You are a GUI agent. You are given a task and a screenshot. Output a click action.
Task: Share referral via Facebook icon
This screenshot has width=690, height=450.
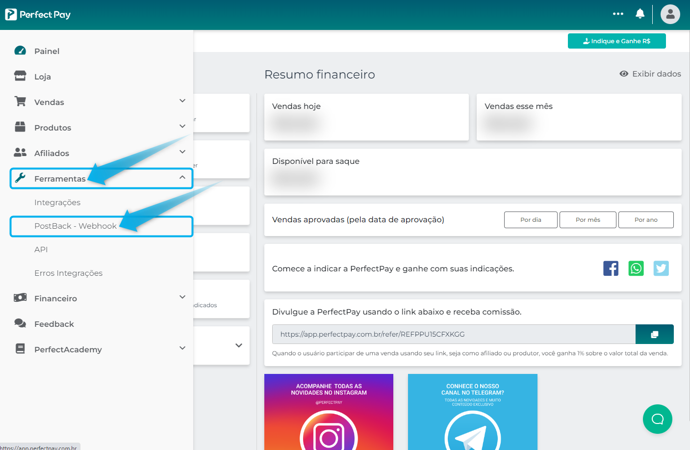[611, 268]
